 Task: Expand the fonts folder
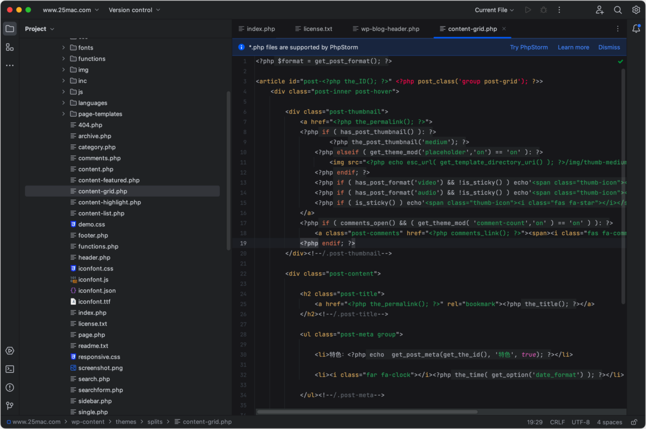[63, 48]
